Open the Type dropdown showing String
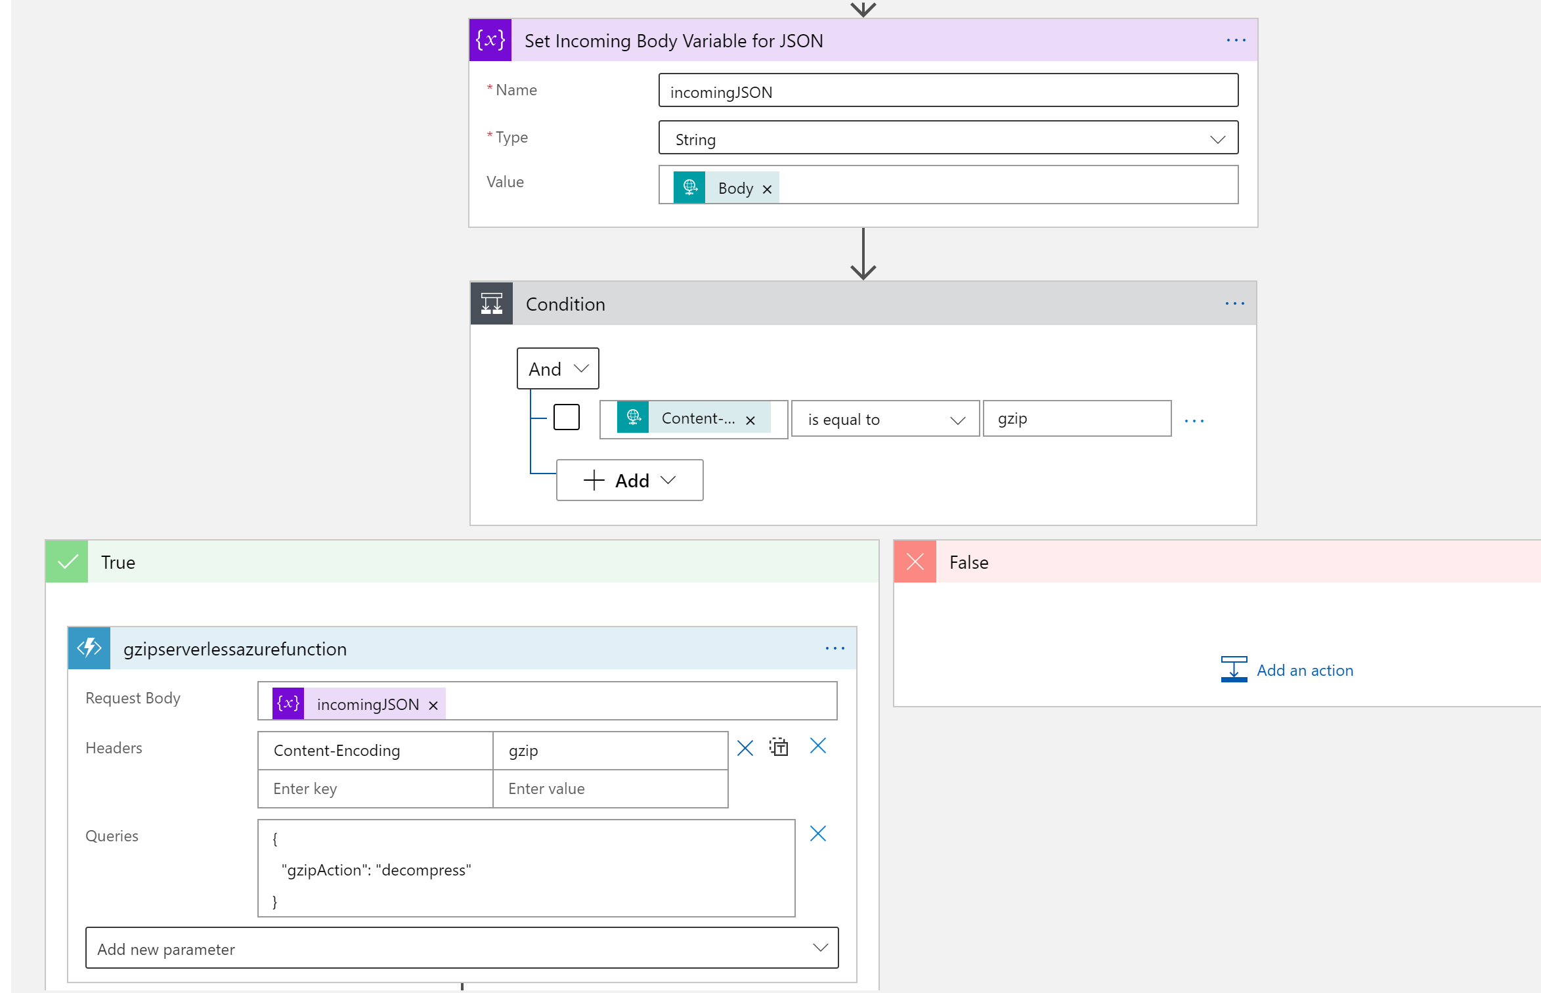This screenshot has height=993, width=1541. click(949, 137)
